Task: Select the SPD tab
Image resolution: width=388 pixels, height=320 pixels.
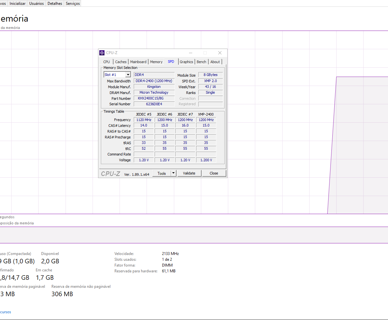Action: point(171,61)
